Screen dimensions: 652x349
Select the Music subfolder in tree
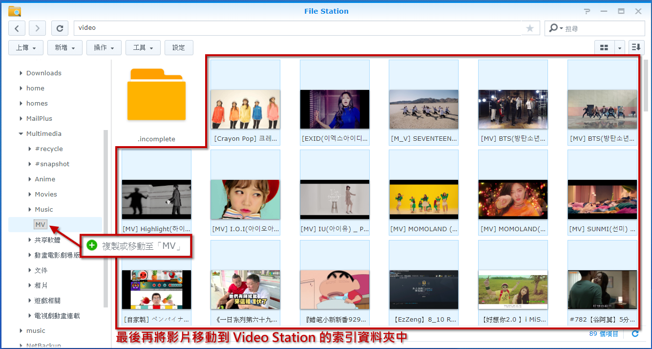[44, 209]
